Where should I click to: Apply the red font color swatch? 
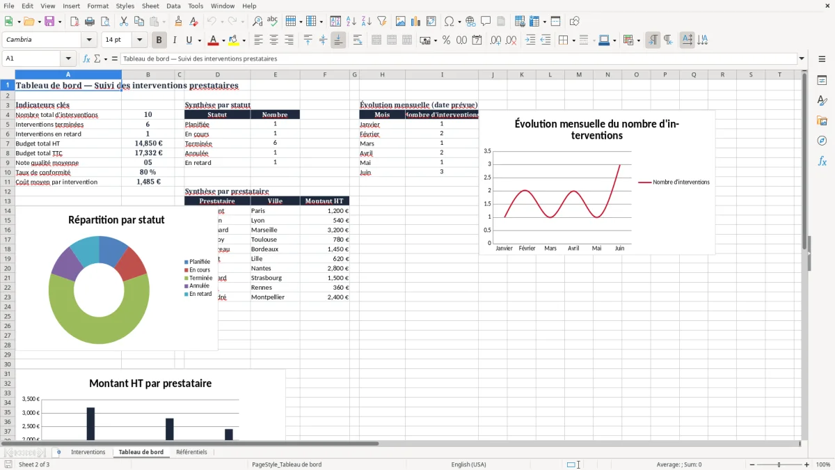pos(214,40)
